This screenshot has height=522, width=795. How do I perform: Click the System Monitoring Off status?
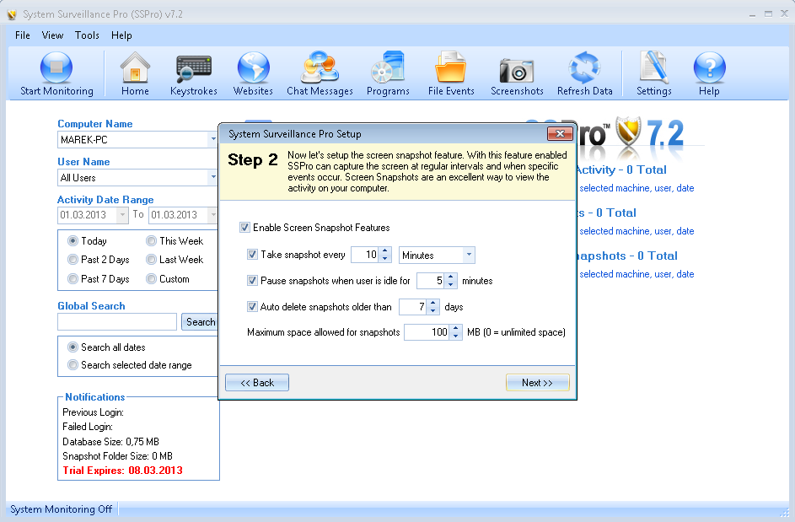pyautogui.click(x=61, y=509)
